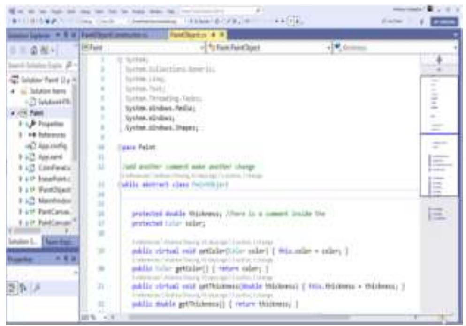Click the search options magnifier in Solution Explorer

pyautogui.click(x=69, y=65)
